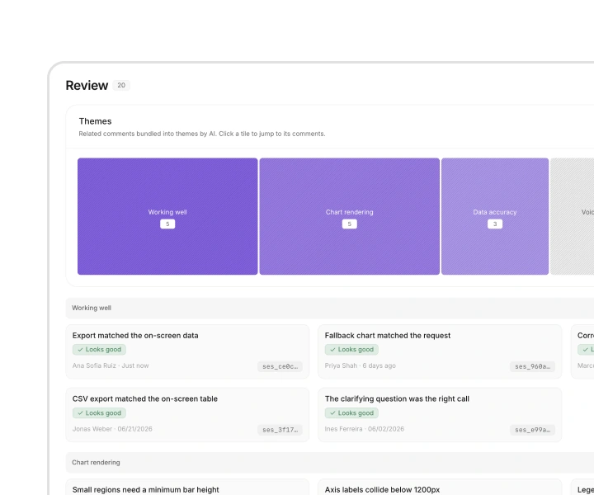Click Looks good badge on CSV export card

pos(99,412)
